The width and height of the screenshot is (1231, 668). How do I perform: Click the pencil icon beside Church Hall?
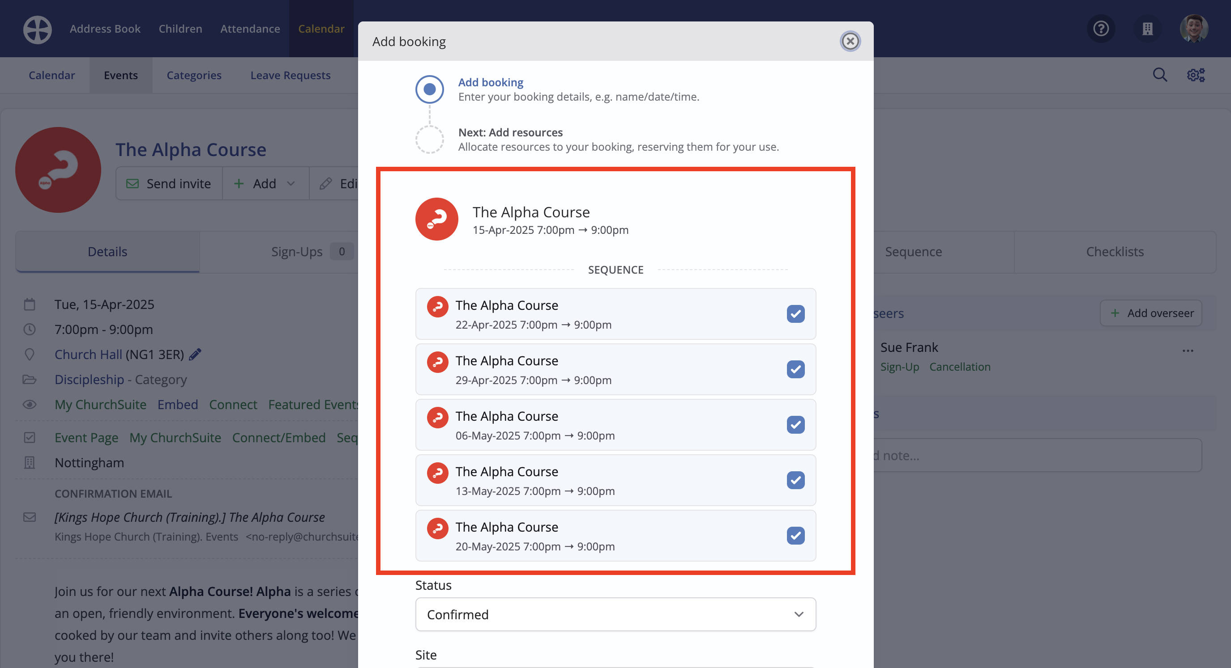[x=195, y=354]
